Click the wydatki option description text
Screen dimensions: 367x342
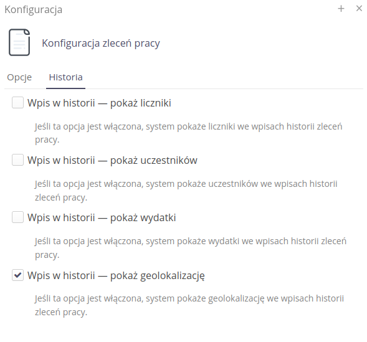pyautogui.click(x=191, y=248)
